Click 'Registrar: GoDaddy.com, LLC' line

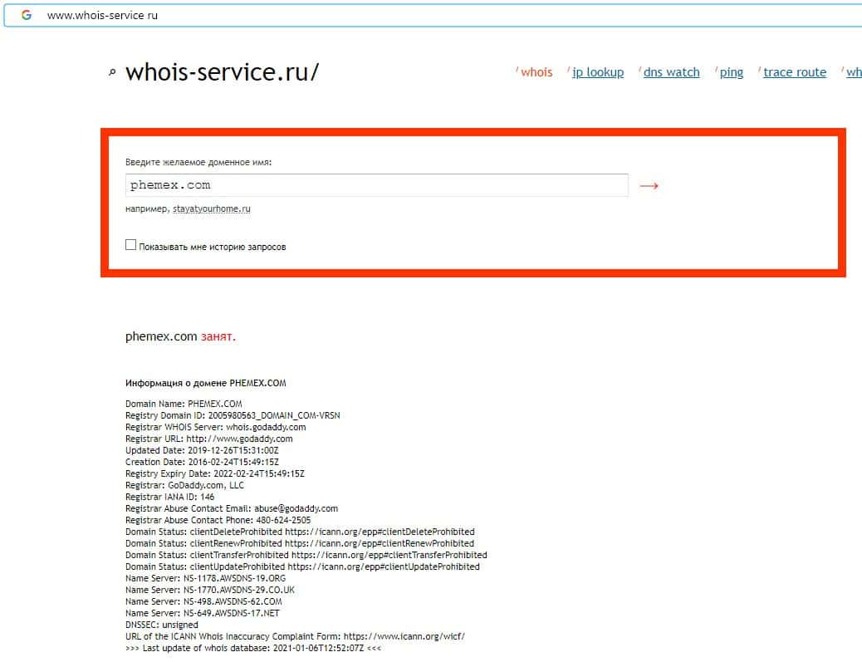coord(184,485)
